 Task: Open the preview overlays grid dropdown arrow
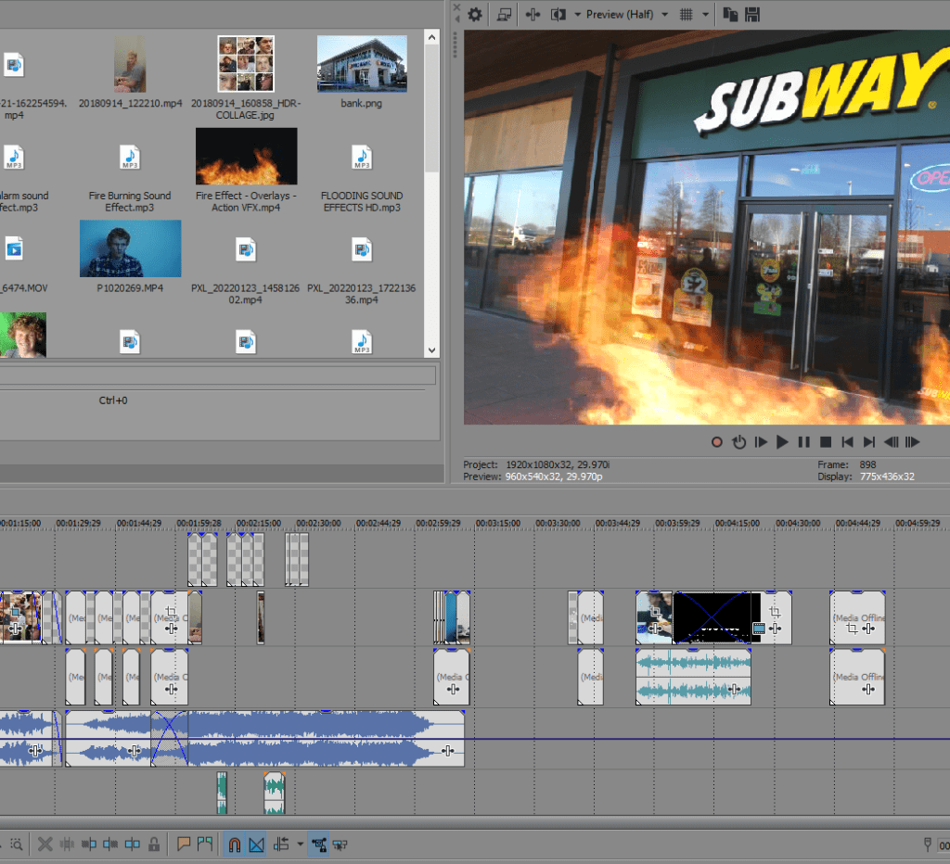pos(705,14)
